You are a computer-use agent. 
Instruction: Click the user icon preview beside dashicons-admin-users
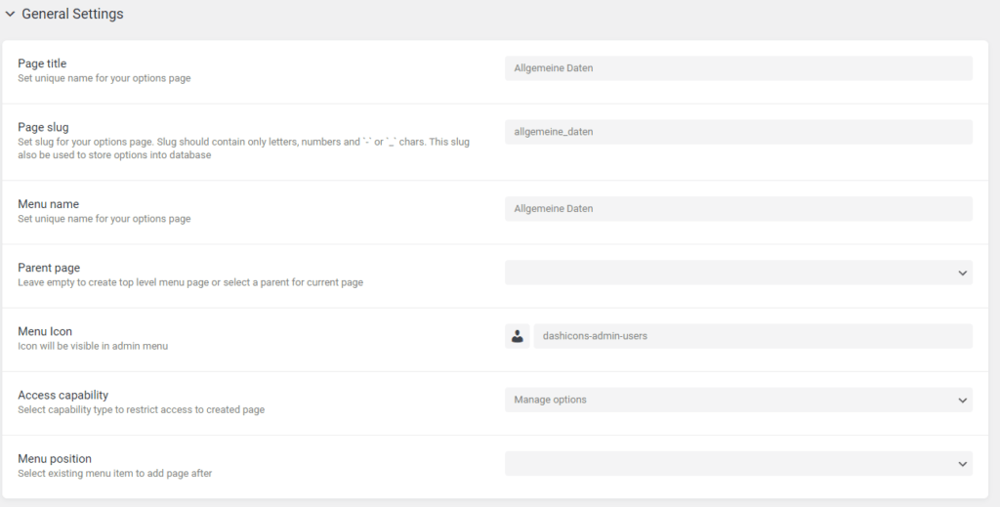click(517, 336)
